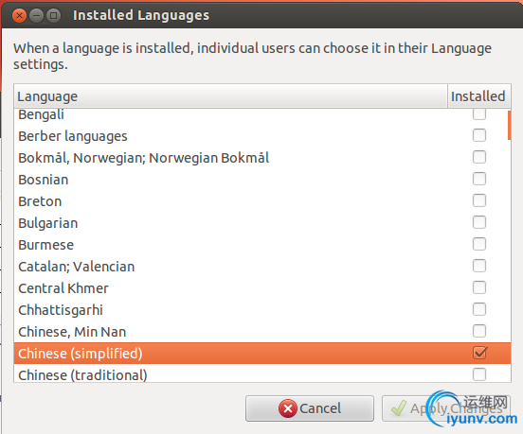523x434 pixels.
Task: Tick the Berber languages installed checkbox
Action: click(479, 135)
